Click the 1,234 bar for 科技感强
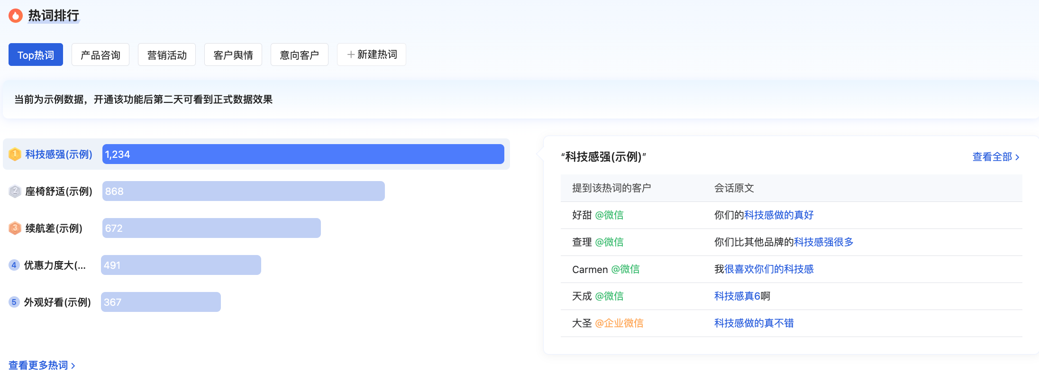This screenshot has height=383, width=1039. pos(303,154)
